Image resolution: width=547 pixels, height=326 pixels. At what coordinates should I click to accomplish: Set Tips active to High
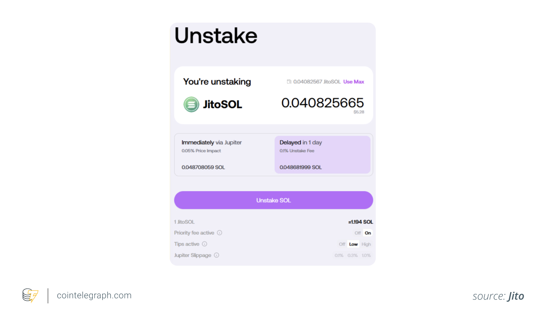(366, 244)
